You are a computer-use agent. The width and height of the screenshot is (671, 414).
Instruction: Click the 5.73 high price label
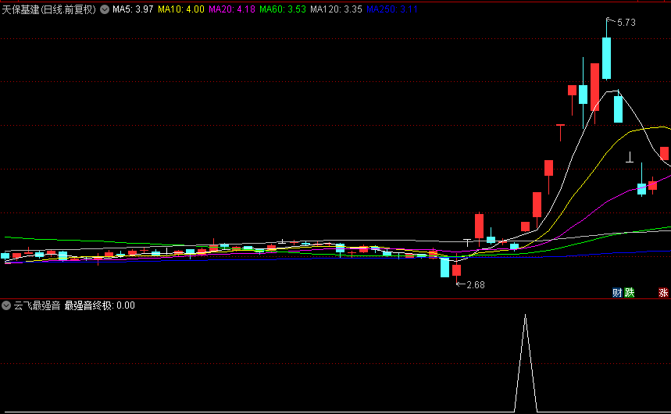tap(626, 23)
